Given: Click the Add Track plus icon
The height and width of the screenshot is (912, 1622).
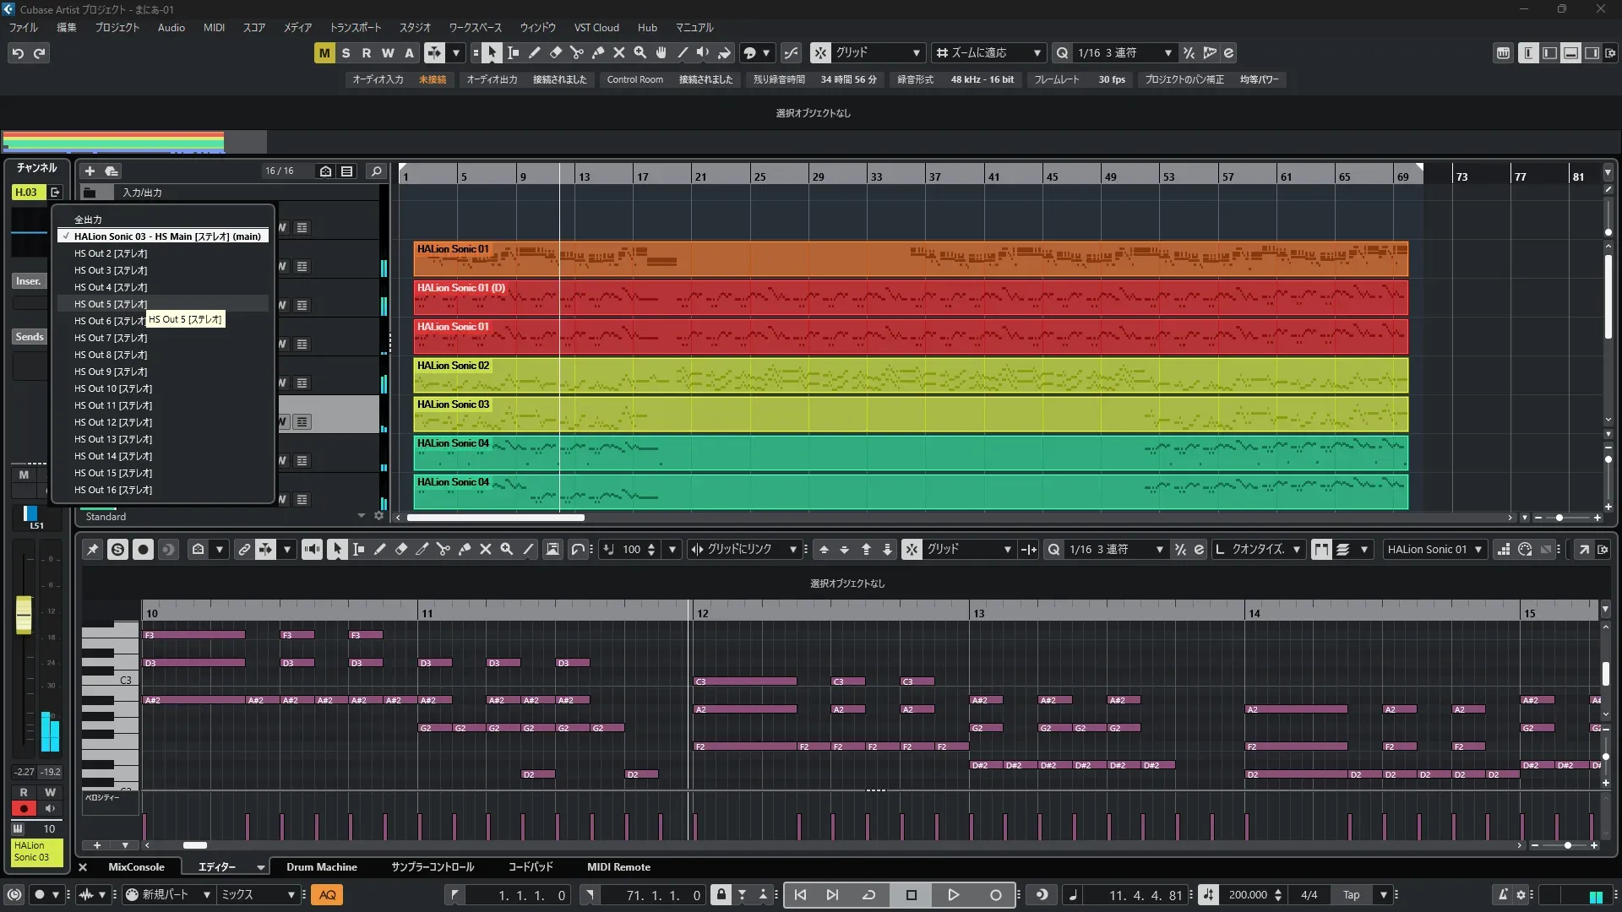Looking at the screenshot, I should click(90, 171).
